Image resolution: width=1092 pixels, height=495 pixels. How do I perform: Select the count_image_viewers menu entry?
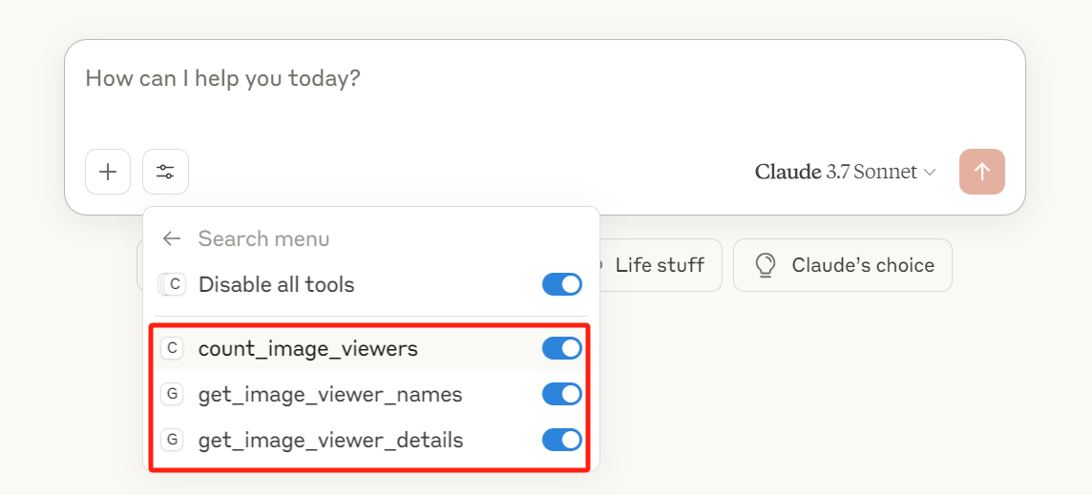click(x=307, y=349)
